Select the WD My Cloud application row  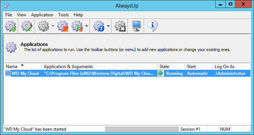pyautogui.click(x=127, y=73)
